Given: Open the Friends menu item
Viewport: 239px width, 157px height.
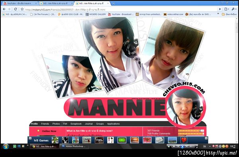Looking at the screenshot, I should coord(45,124).
